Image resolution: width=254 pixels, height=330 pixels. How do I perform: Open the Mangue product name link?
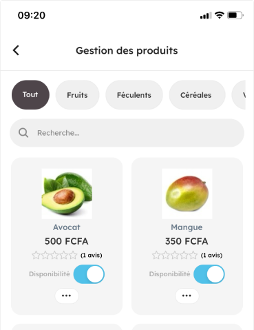187,227
